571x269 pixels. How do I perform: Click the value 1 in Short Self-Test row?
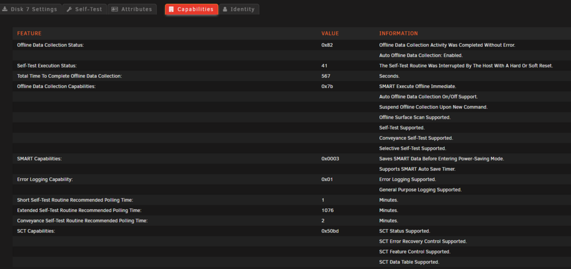[323, 200]
